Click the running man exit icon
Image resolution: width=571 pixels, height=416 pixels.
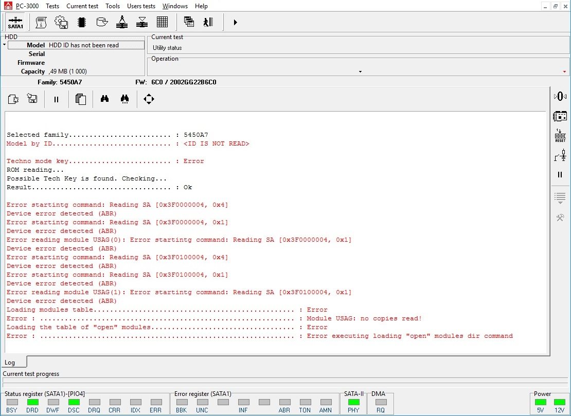coord(208,22)
